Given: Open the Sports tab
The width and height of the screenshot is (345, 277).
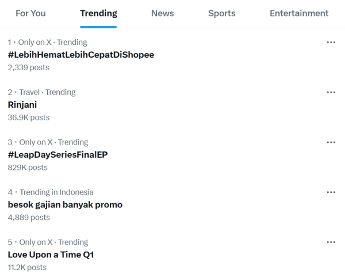Looking at the screenshot, I should pos(222,13).
